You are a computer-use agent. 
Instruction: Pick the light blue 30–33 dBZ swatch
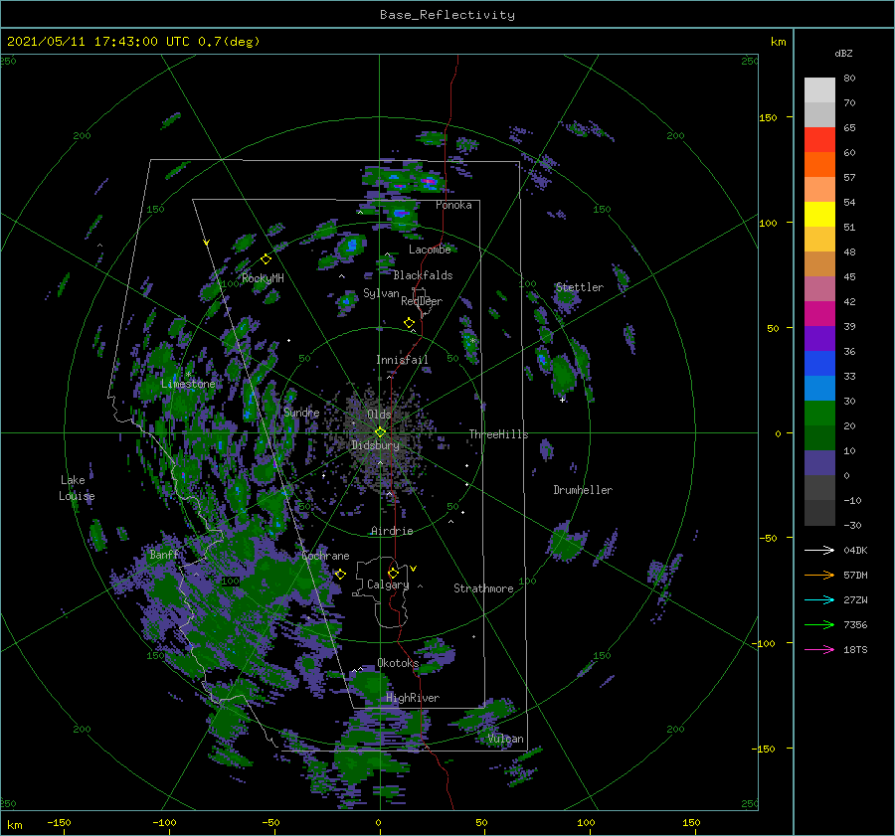pyautogui.click(x=819, y=389)
